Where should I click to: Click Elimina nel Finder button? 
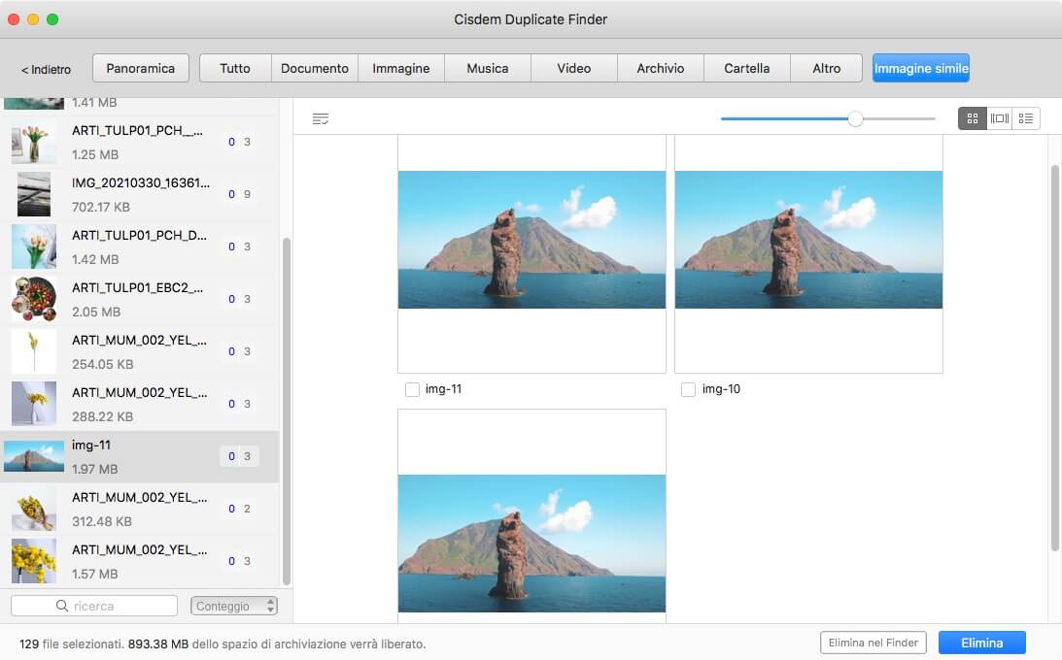874,643
